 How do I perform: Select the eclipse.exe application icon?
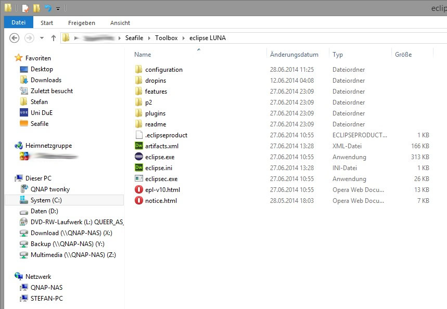[138, 157]
